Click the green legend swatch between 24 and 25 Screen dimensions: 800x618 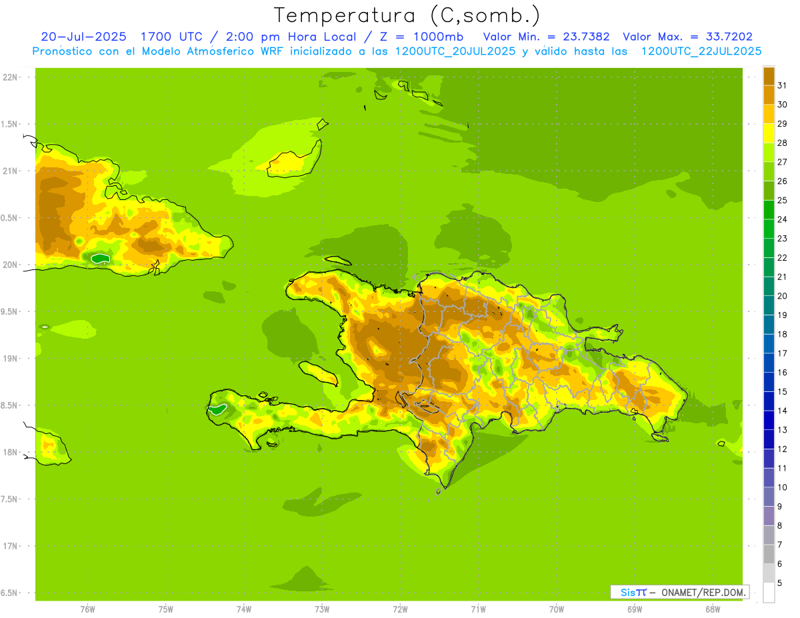[x=769, y=209]
